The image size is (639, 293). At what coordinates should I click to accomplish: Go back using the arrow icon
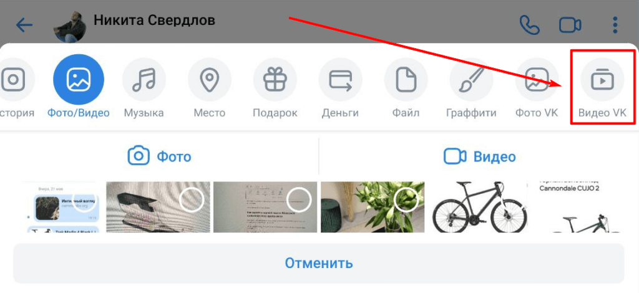[24, 25]
